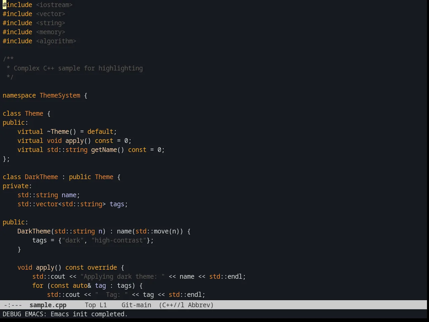This screenshot has height=322, width=429.
Task: Click the 'name;' member variable declaration
Action: (x=71, y=195)
